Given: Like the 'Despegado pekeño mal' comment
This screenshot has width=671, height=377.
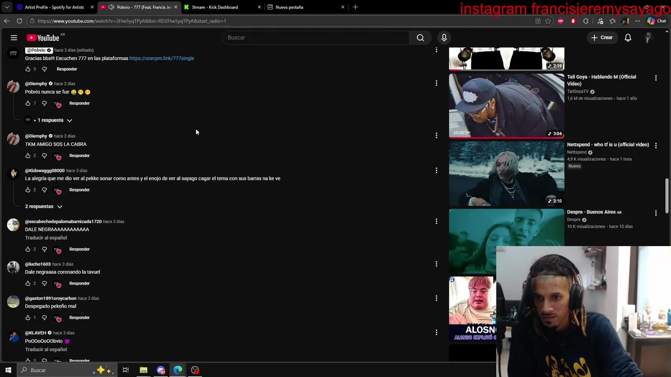Looking at the screenshot, I should tap(28, 317).
